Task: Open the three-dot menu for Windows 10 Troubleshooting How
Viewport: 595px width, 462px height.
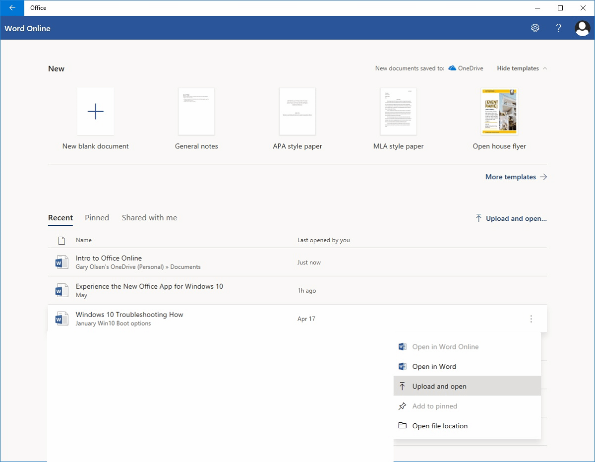Action: pos(531,319)
